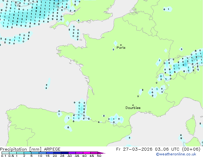Click the '(00+06)' forecast offset text
Screen dimensions: 203x157
pos(191,149)
